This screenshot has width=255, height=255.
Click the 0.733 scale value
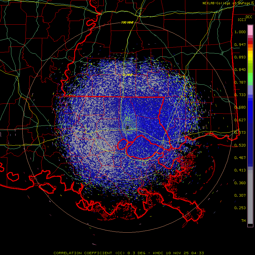(240, 95)
